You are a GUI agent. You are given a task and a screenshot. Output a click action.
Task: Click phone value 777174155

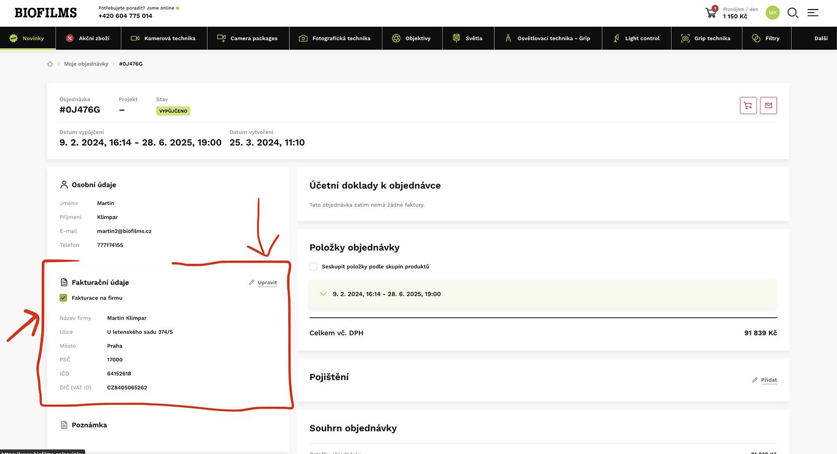click(110, 245)
